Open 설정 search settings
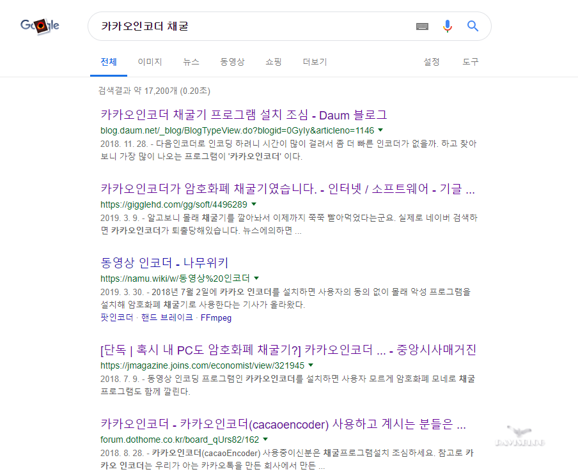The image size is (578, 474). pyautogui.click(x=432, y=62)
